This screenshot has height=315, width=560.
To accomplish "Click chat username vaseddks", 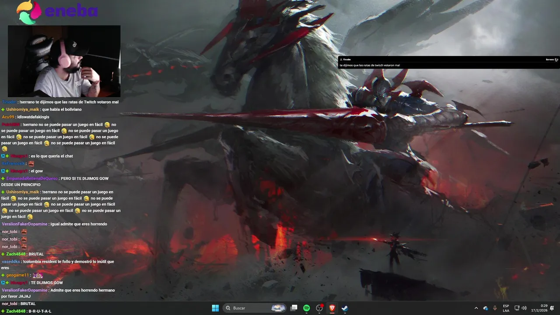I will pyautogui.click(x=10, y=262).
